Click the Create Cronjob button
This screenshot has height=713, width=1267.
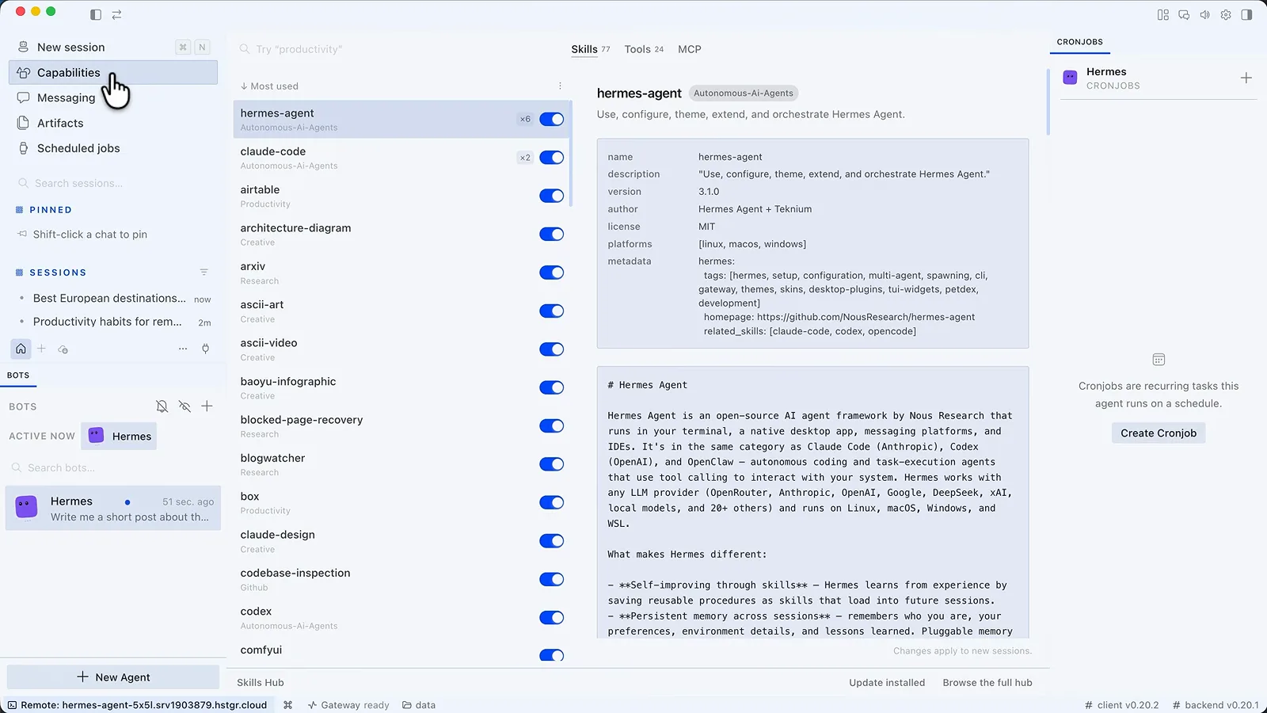1159,433
